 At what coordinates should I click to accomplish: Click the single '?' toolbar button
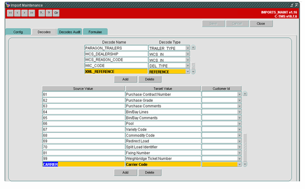[49, 13]
